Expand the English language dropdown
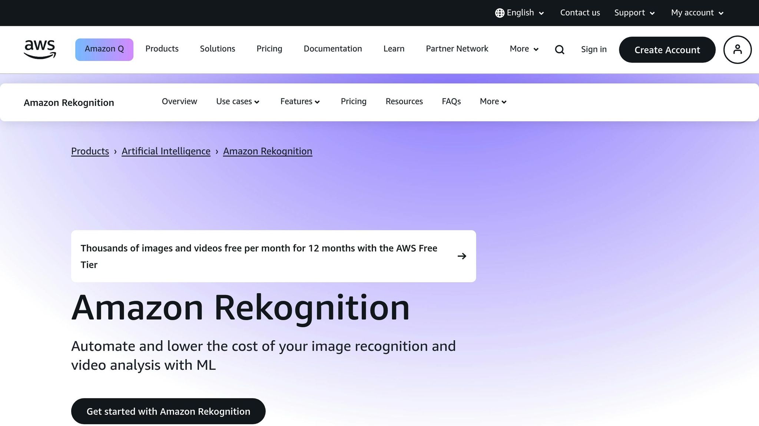 (x=520, y=13)
